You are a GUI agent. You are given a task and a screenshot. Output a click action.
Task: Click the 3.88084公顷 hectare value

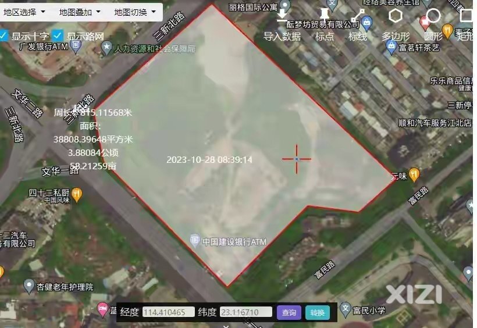[x=93, y=153]
